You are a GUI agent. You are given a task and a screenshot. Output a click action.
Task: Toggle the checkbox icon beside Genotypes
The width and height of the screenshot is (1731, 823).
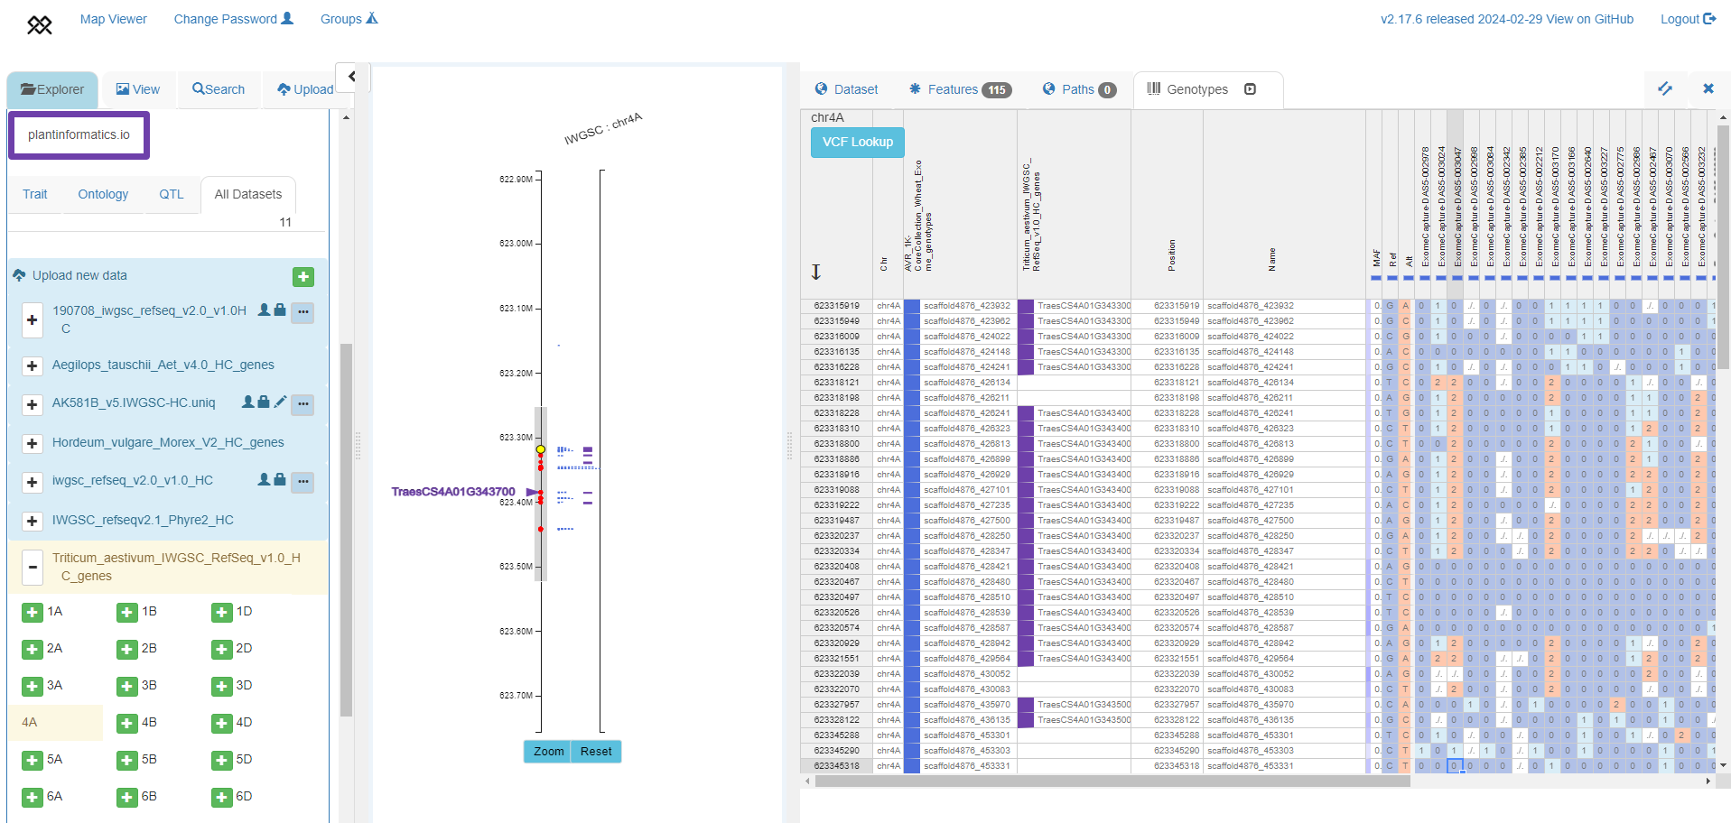tap(1251, 89)
